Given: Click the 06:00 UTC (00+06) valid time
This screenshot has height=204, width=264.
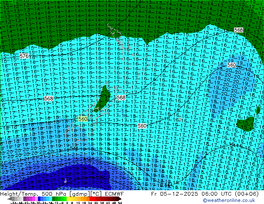Looking at the screenshot, I should tap(230, 194).
